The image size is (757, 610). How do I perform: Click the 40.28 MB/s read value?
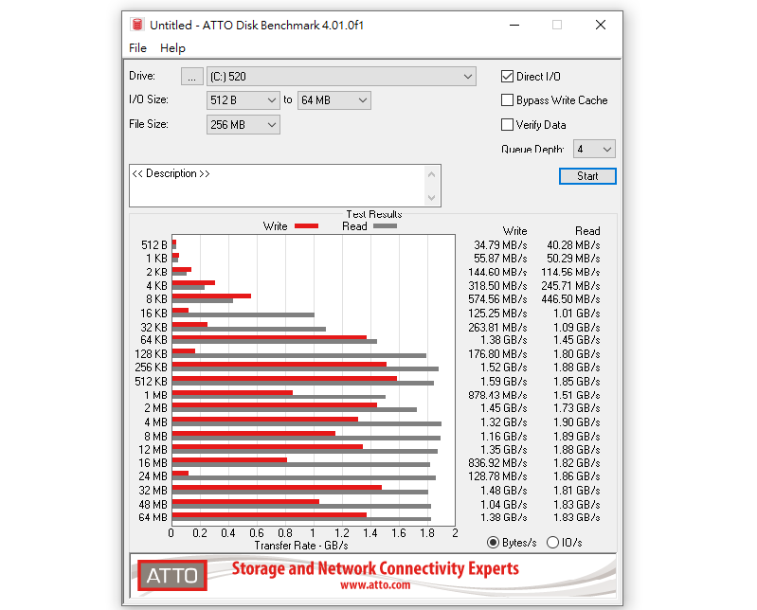click(573, 245)
